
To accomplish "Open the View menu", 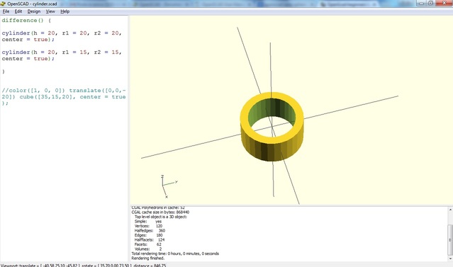I will click(x=50, y=11).
